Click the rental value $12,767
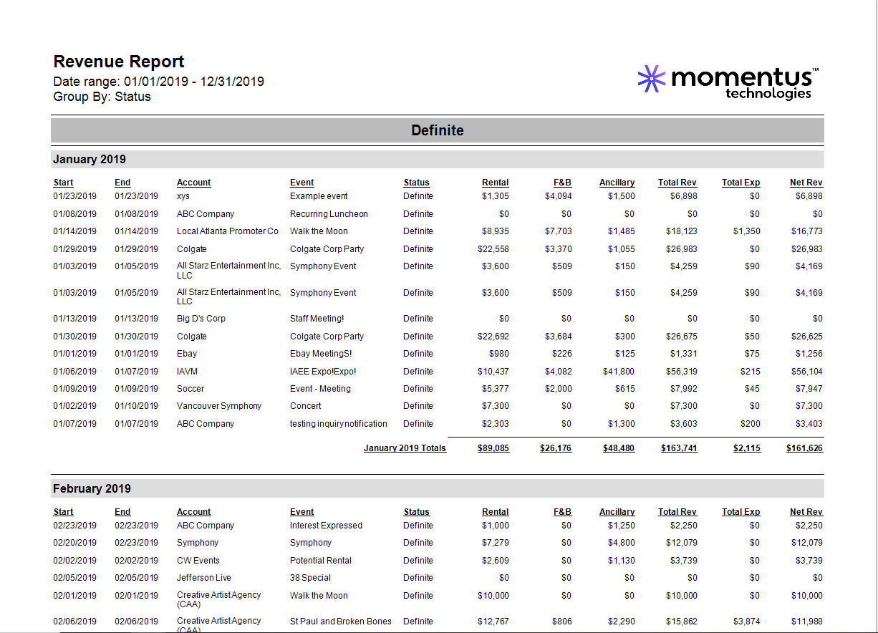 tap(493, 622)
